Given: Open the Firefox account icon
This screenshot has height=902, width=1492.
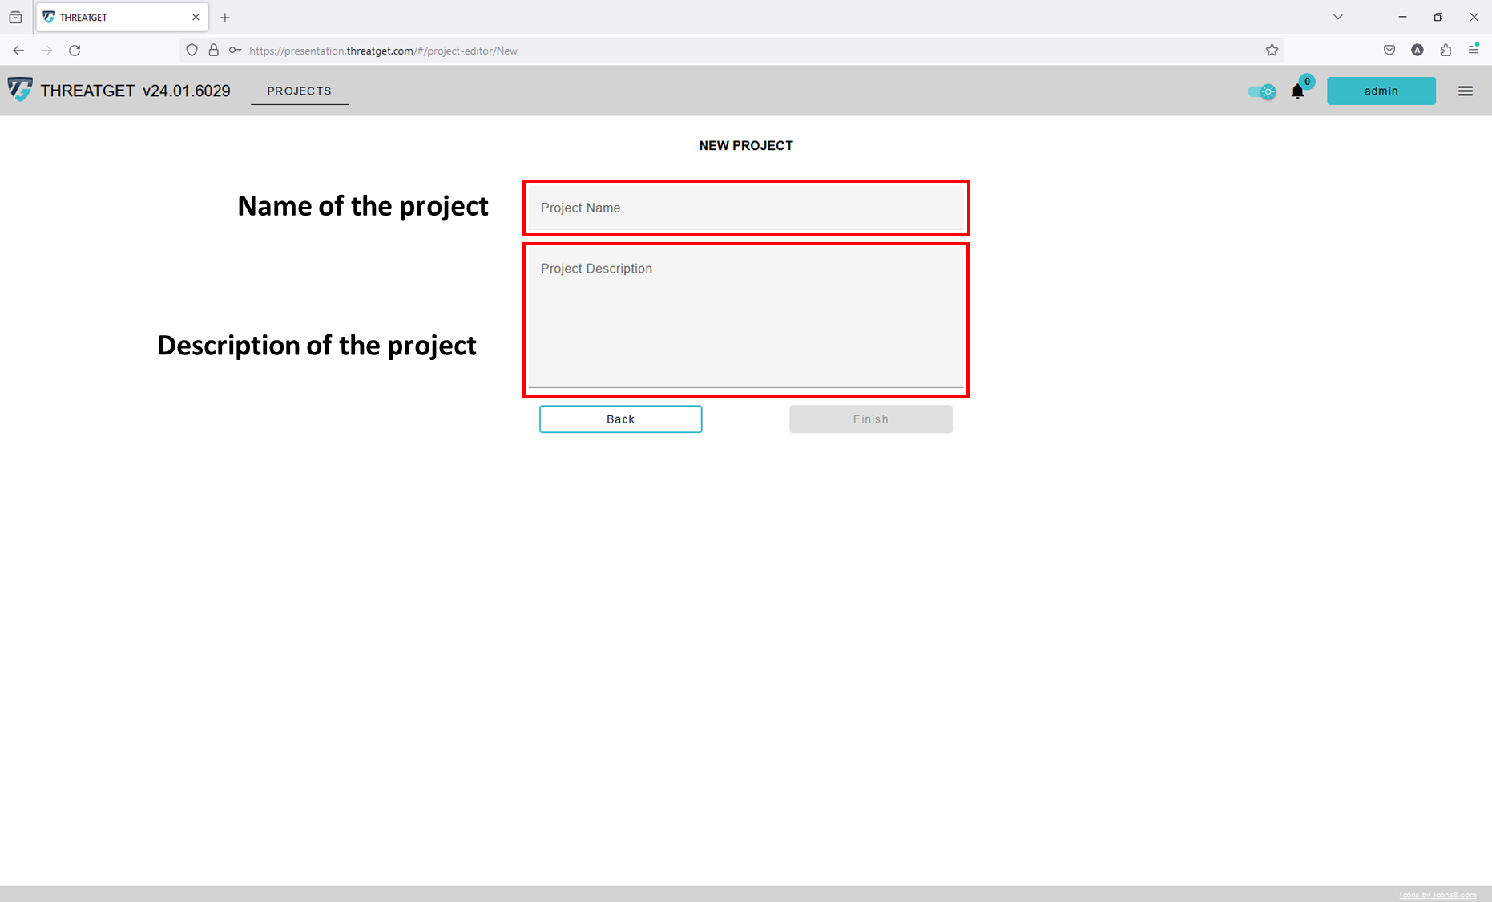Looking at the screenshot, I should pyautogui.click(x=1417, y=51).
